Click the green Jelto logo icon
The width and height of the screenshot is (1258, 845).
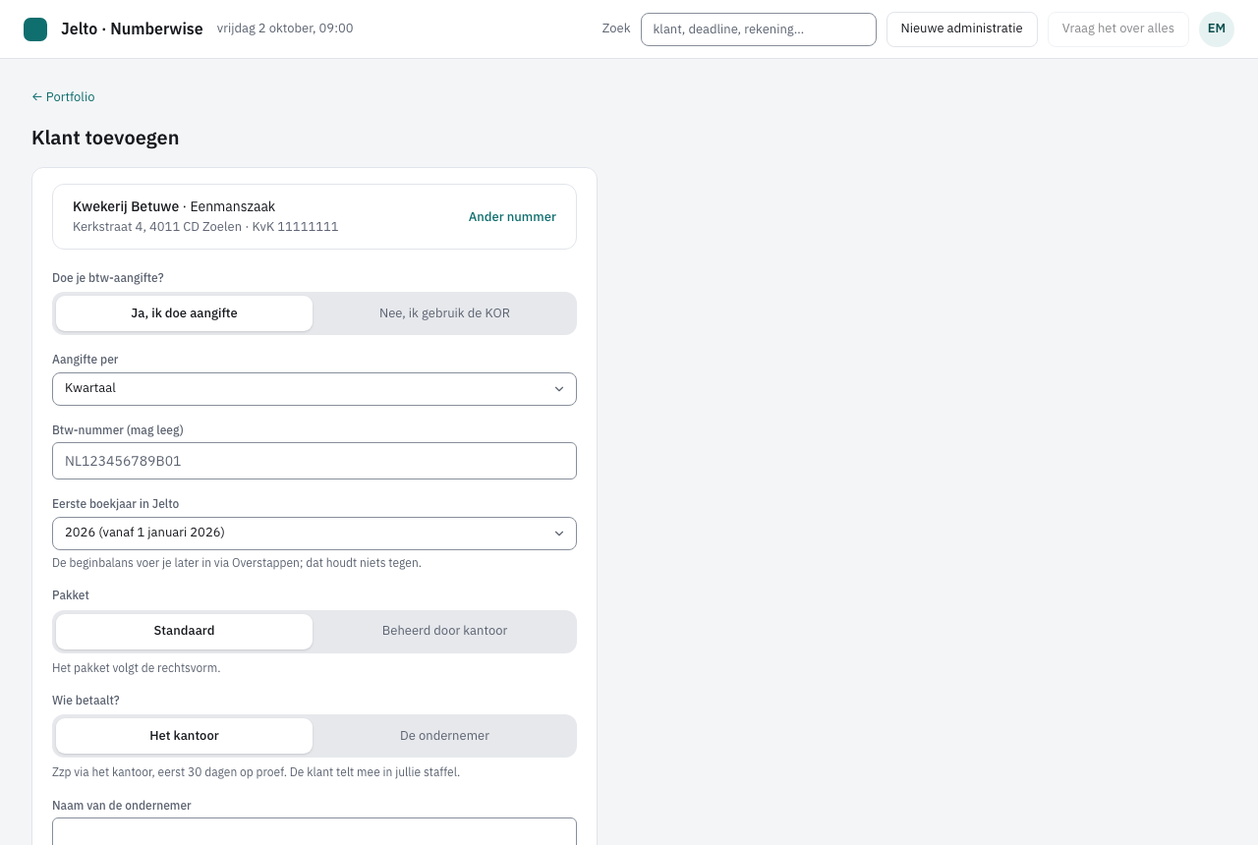point(35,29)
